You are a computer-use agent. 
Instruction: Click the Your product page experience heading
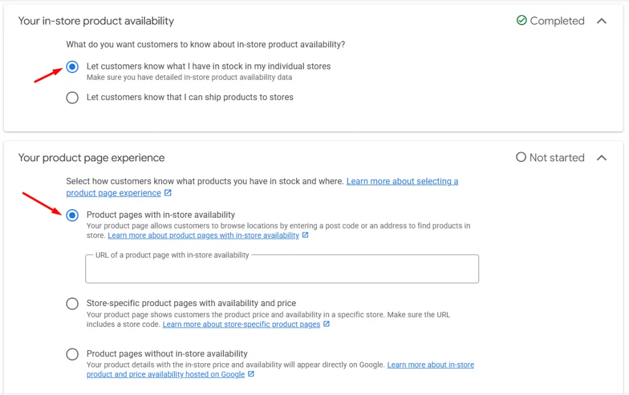pos(91,158)
